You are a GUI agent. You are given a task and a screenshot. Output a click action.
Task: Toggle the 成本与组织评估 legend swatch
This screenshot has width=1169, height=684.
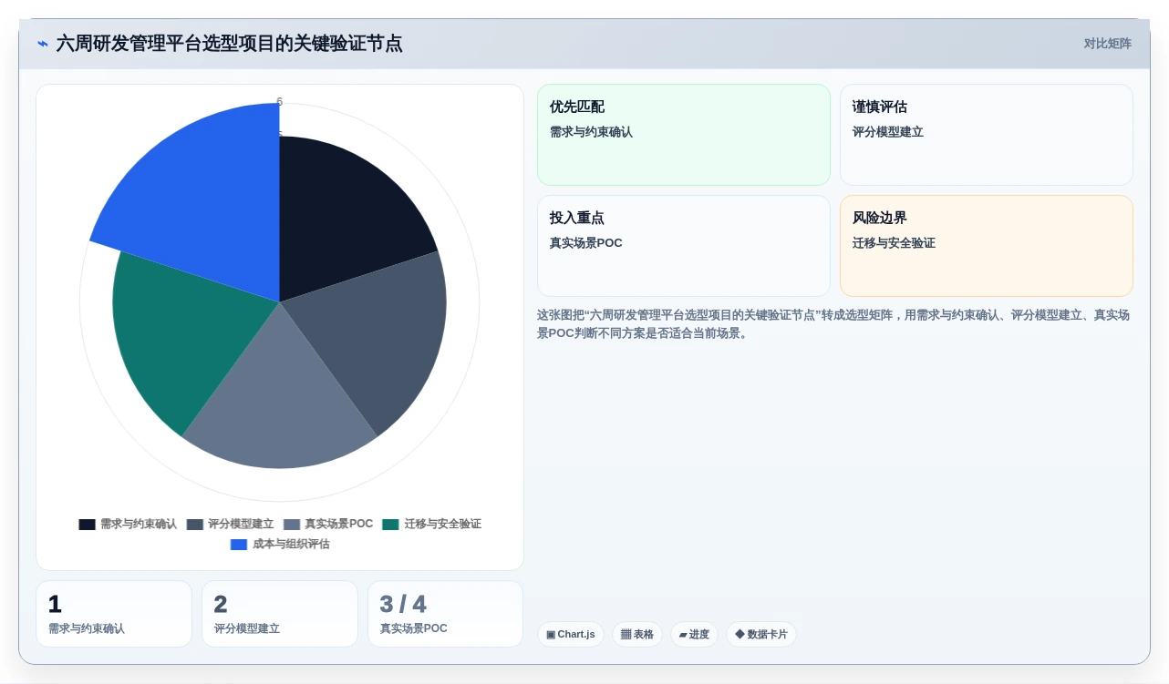(239, 545)
